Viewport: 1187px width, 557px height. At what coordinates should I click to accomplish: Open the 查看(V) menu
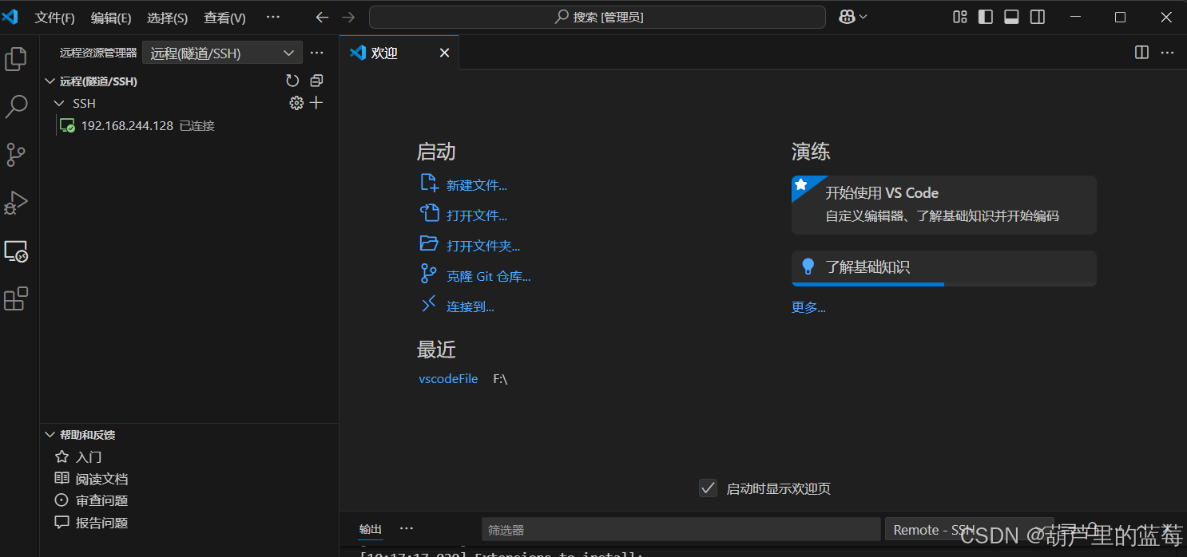(x=225, y=18)
